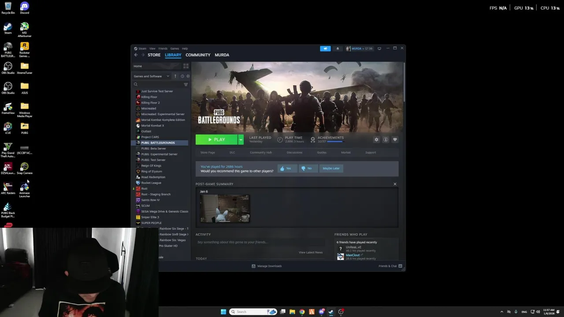
Task: Select Sniper Elite 3 in library list
Action: coord(150,217)
